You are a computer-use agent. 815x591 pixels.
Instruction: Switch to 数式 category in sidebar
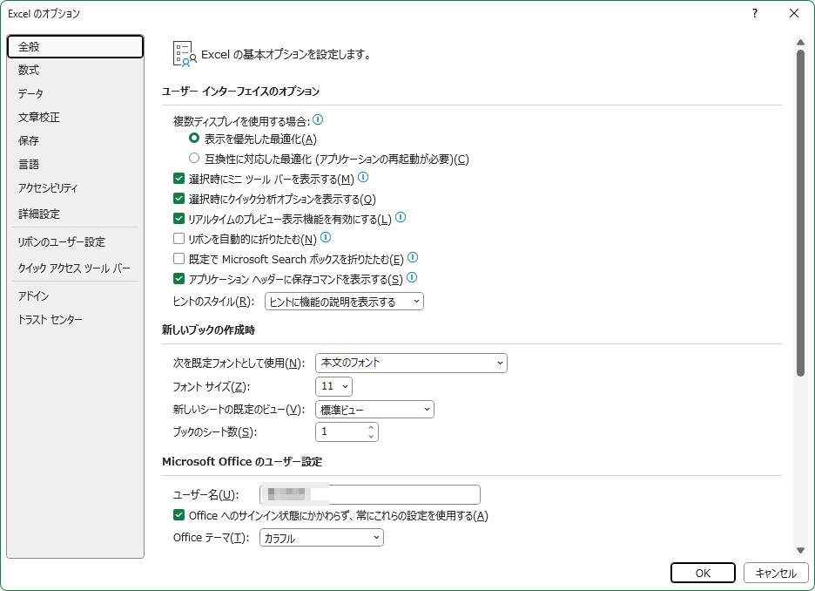pos(29,70)
